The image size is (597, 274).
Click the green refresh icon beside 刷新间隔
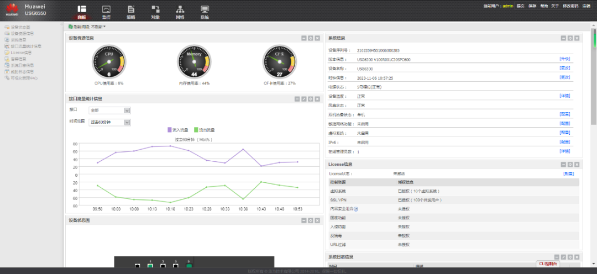pyautogui.click(x=70, y=27)
